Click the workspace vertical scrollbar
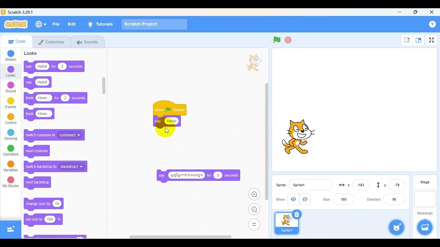This screenshot has width=440, height=247. [x=266, y=141]
